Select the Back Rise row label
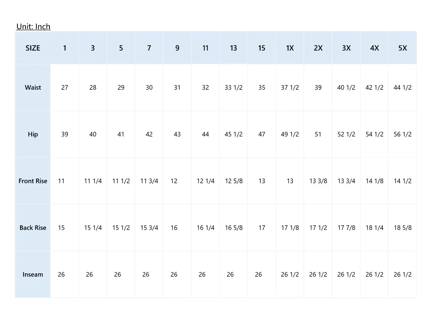The height and width of the screenshot is (315, 446). tap(33, 228)
